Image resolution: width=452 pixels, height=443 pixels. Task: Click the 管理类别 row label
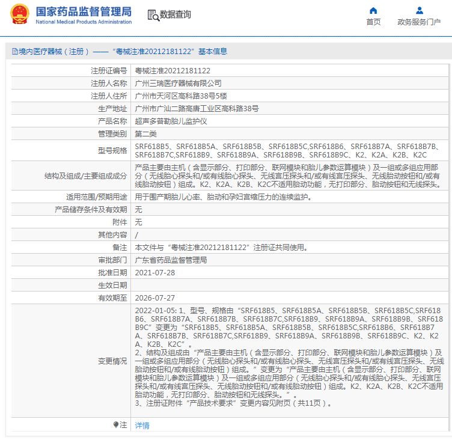coord(112,134)
